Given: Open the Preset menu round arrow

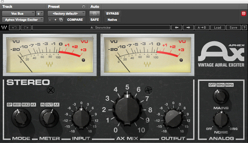Looking at the screenshot, I should click(x=83, y=7).
